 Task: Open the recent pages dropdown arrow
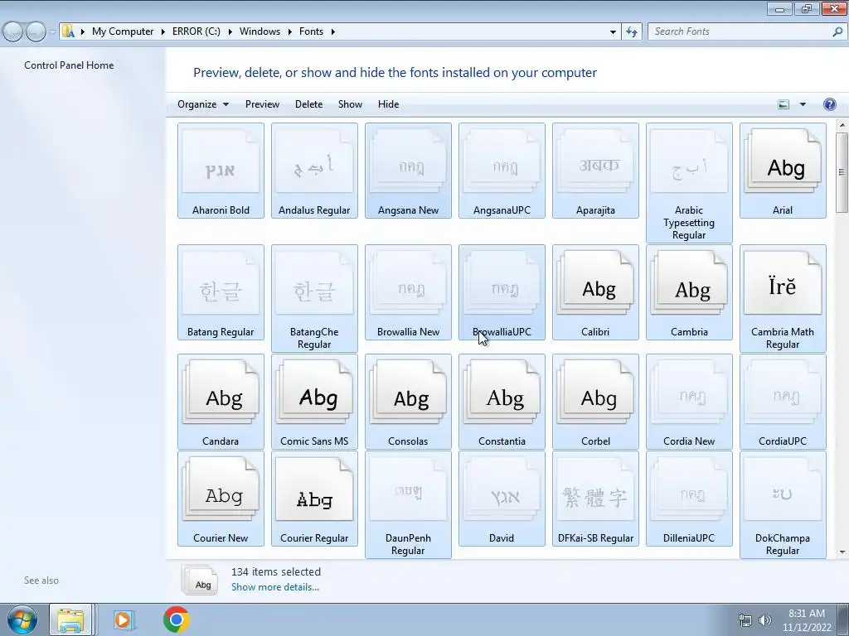(52, 31)
